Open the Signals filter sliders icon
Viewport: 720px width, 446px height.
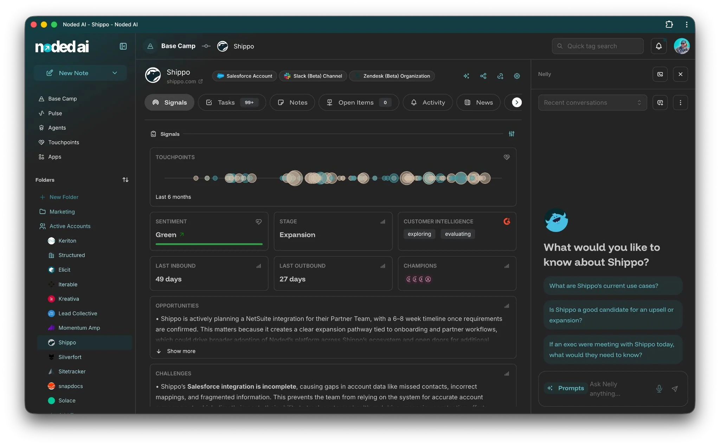pyautogui.click(x=512, y=134)
